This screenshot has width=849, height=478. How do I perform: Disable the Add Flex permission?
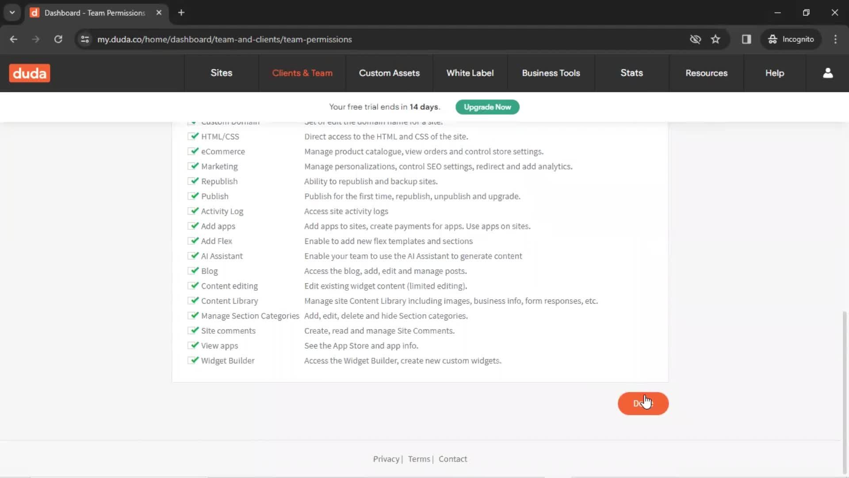tap(193, 241)
